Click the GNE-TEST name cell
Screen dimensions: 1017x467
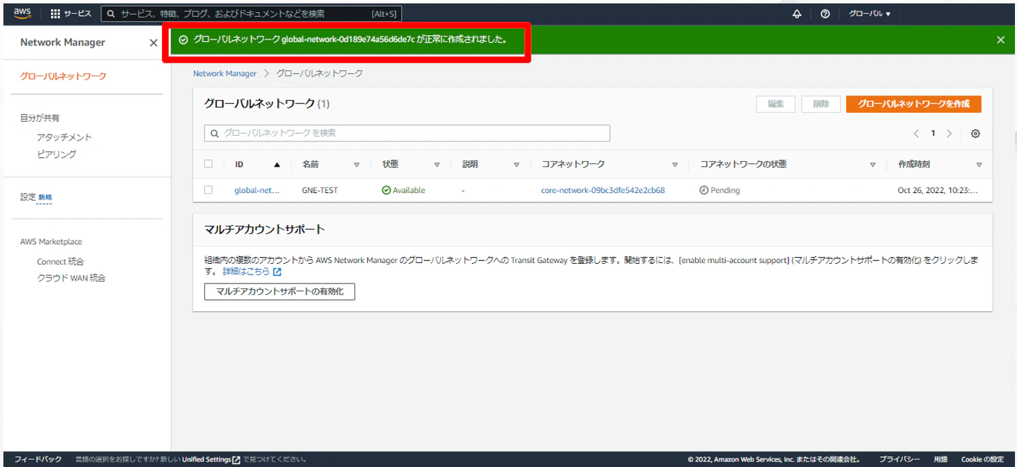[320, 190]
